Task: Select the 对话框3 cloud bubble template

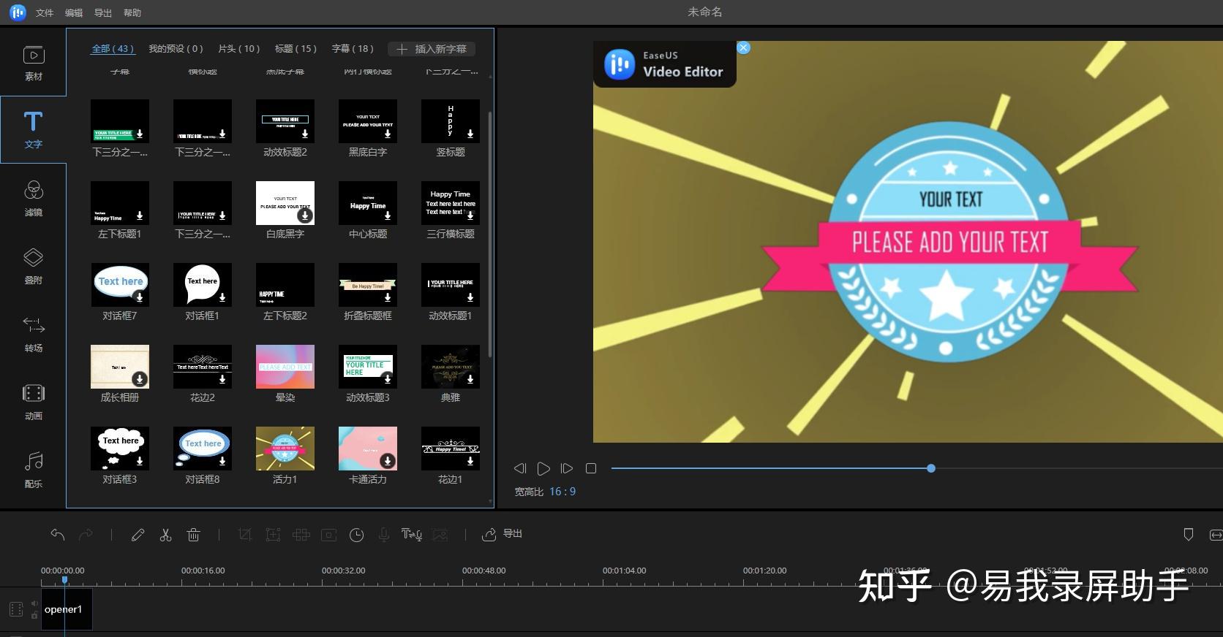Action: tap(120, 449)
